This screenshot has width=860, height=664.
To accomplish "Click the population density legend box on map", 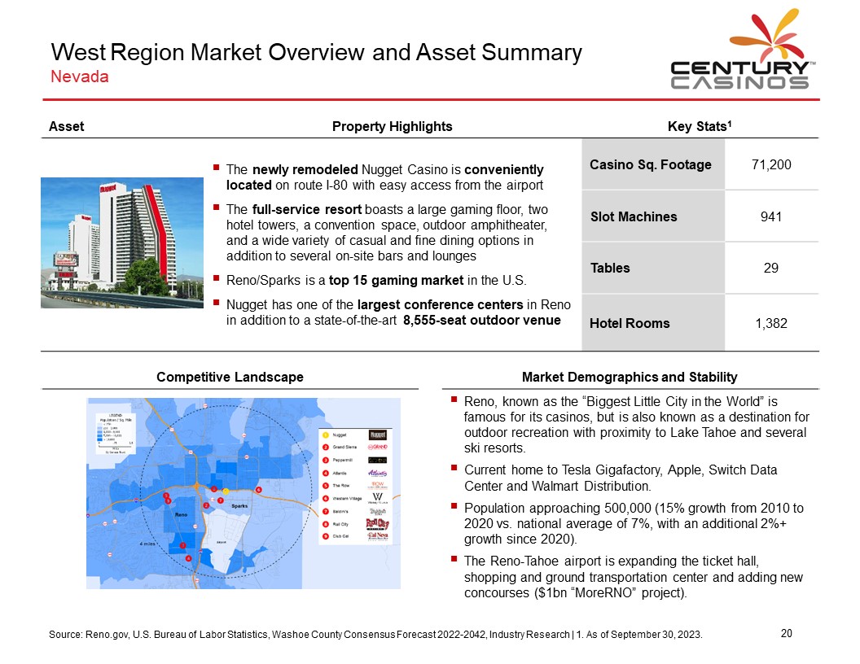I will (x=116, y=434).
